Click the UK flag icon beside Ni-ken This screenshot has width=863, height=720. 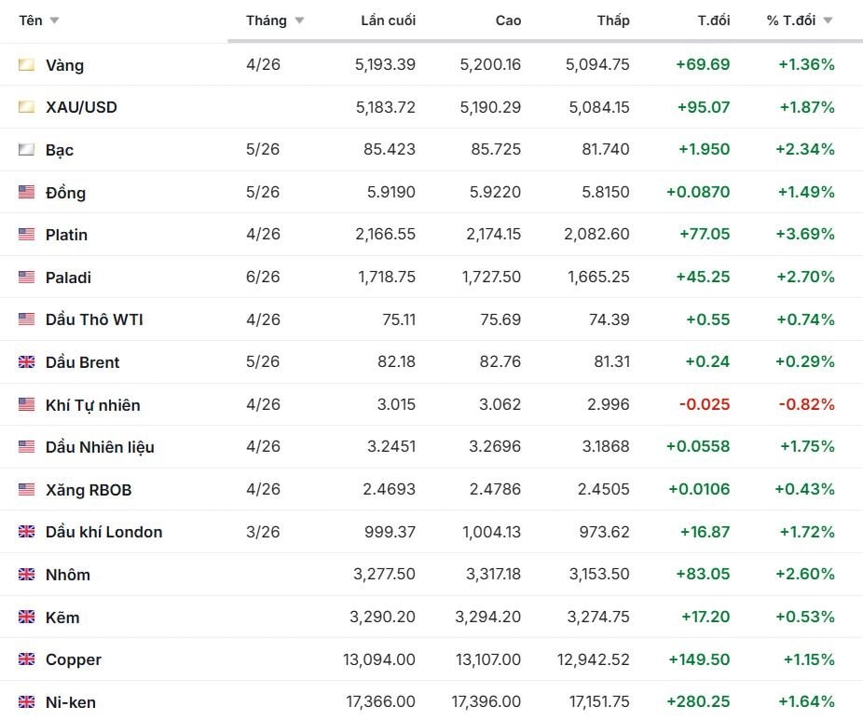(26, 702)
